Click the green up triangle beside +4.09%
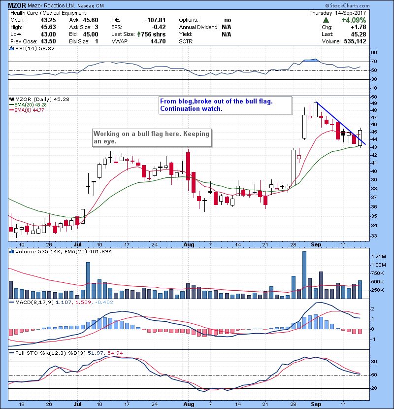Viewport: 394px width, 409px height. 326,20
